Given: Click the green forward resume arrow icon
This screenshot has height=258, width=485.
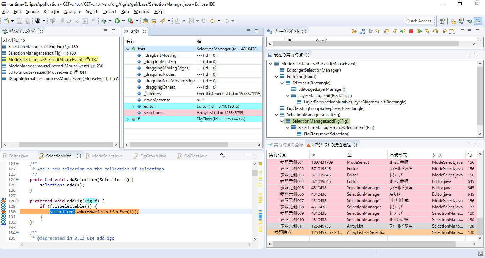Looking at the screenshot, I should tap(419, 31).
